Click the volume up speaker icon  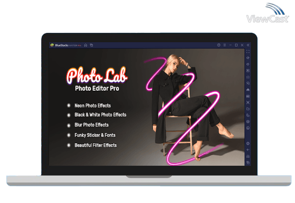248,58
